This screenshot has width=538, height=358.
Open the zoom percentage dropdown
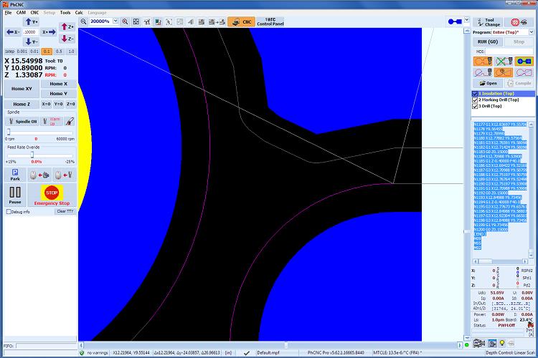[115, 21]
